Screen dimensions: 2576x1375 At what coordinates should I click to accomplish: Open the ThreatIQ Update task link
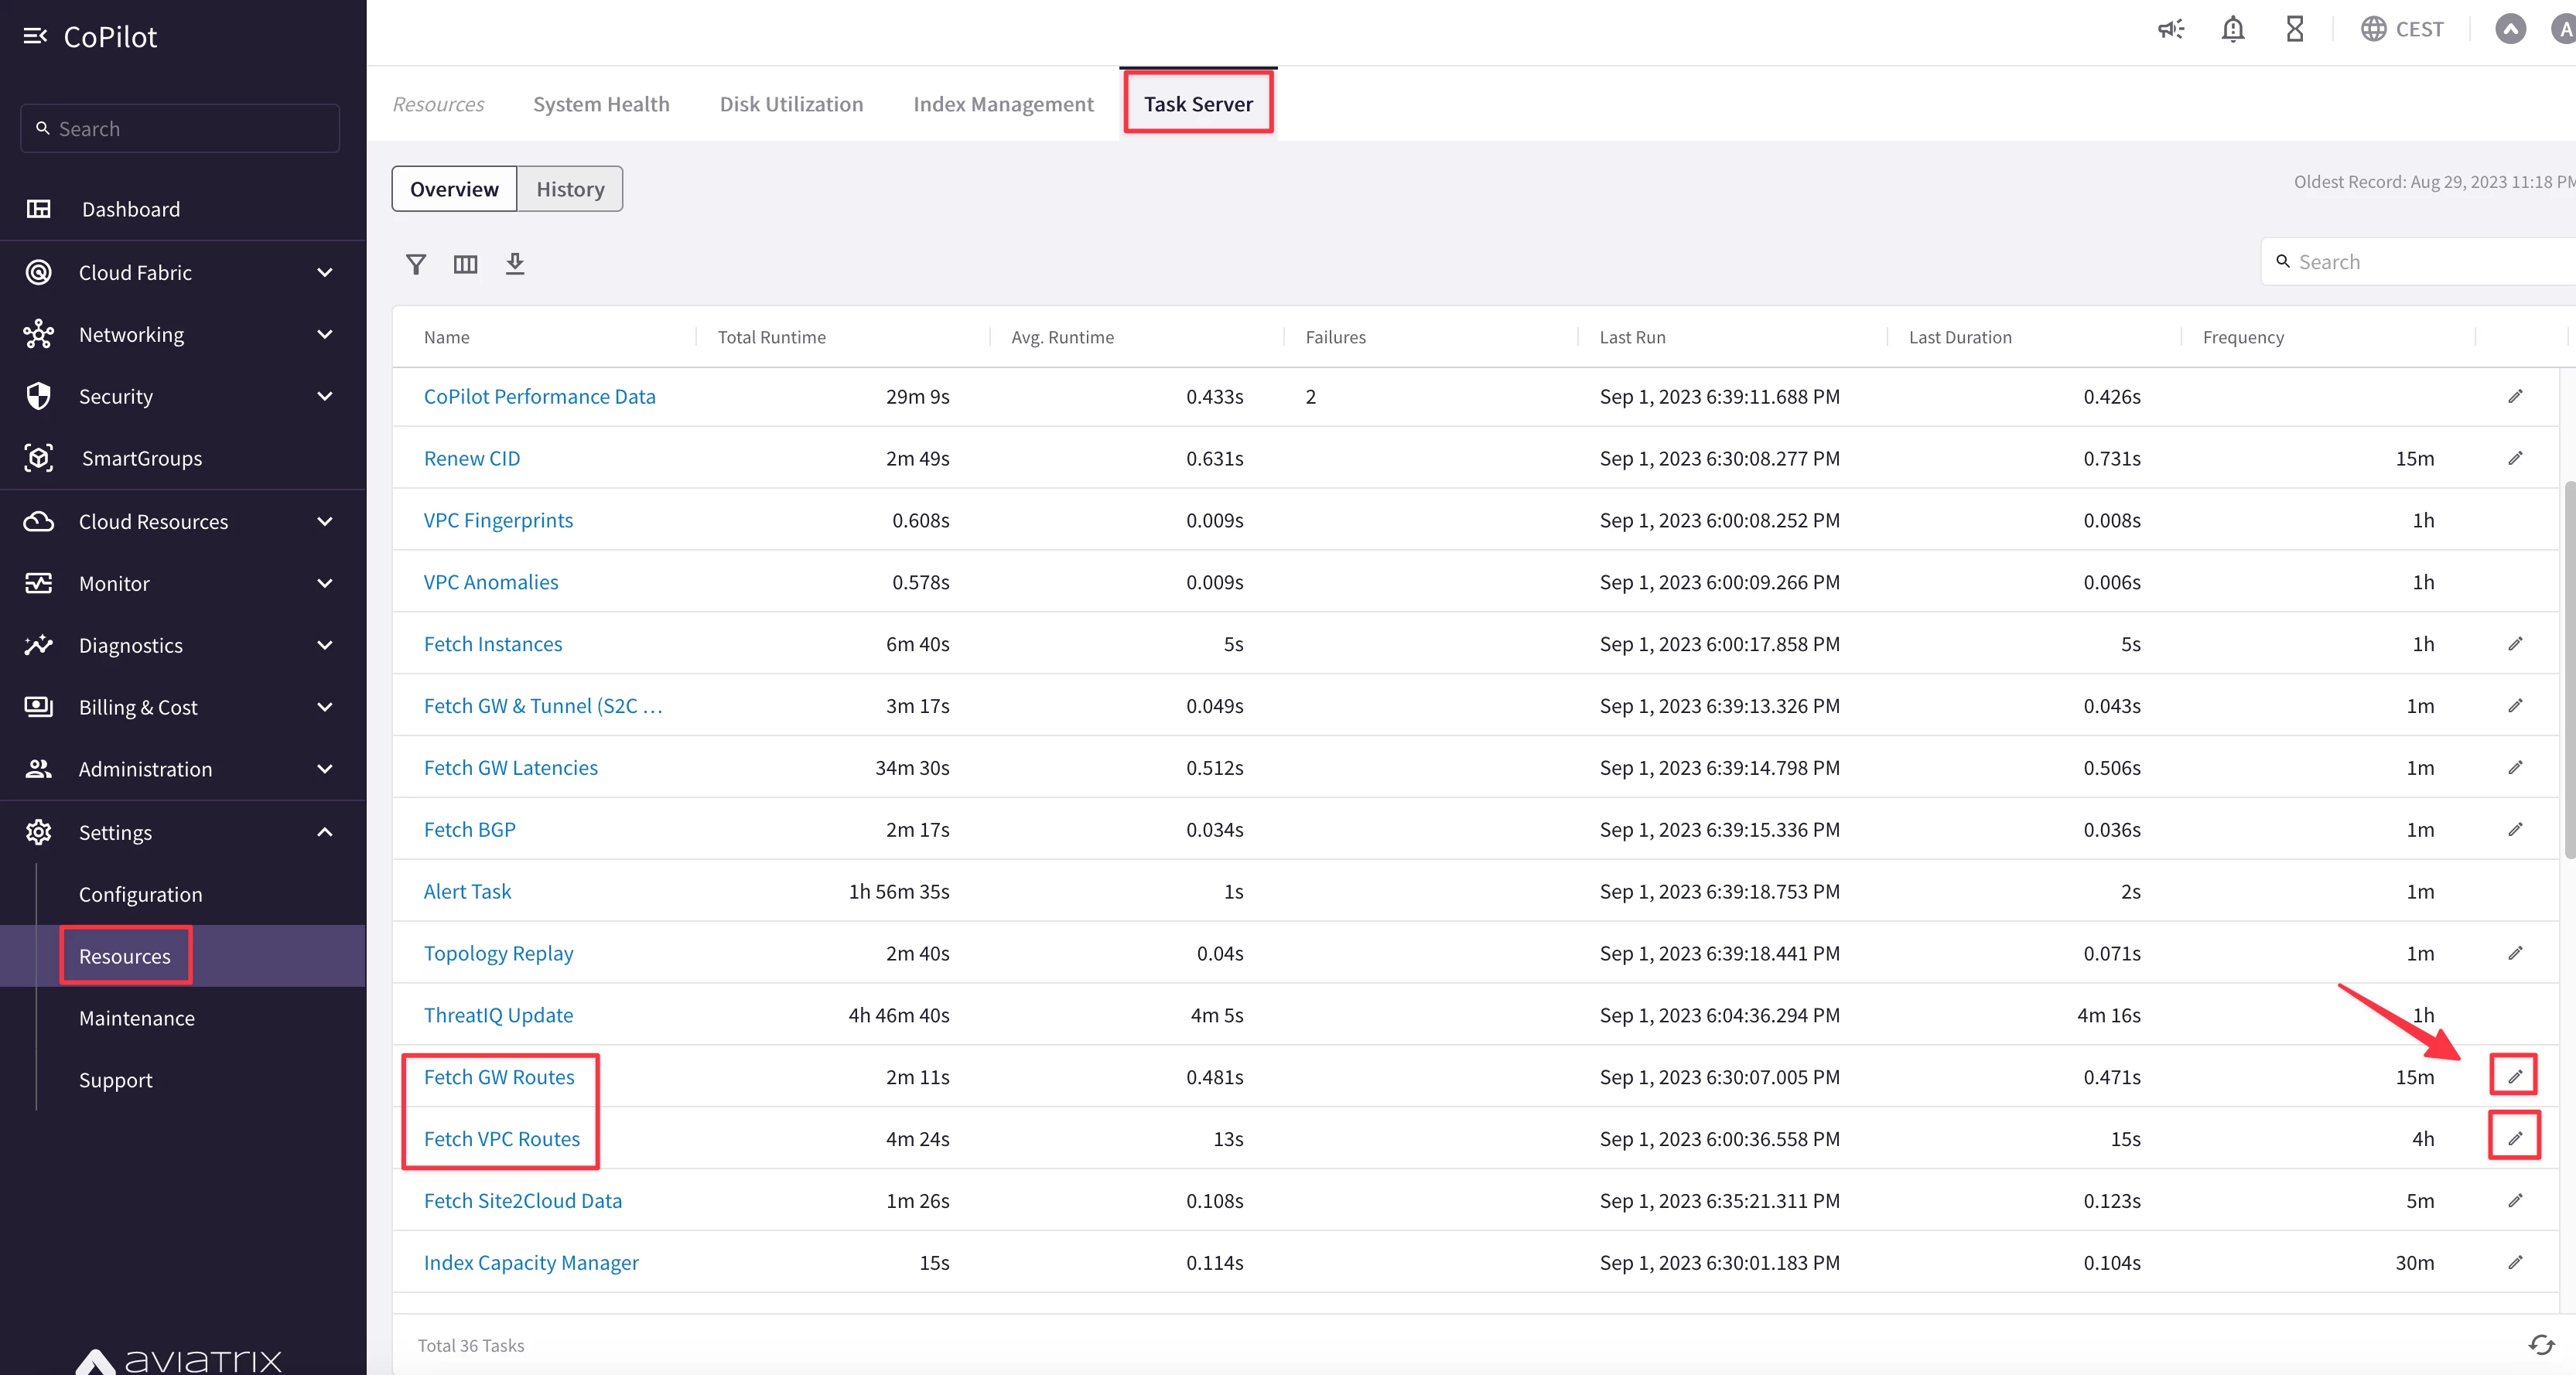click(498, 1015)
